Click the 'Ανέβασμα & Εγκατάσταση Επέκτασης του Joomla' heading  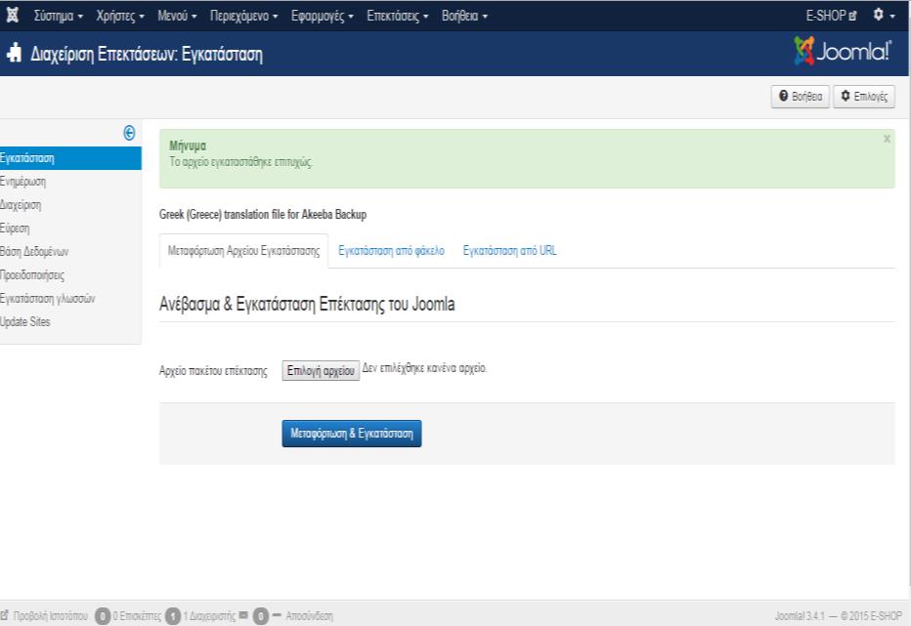[x=307, y=304]
